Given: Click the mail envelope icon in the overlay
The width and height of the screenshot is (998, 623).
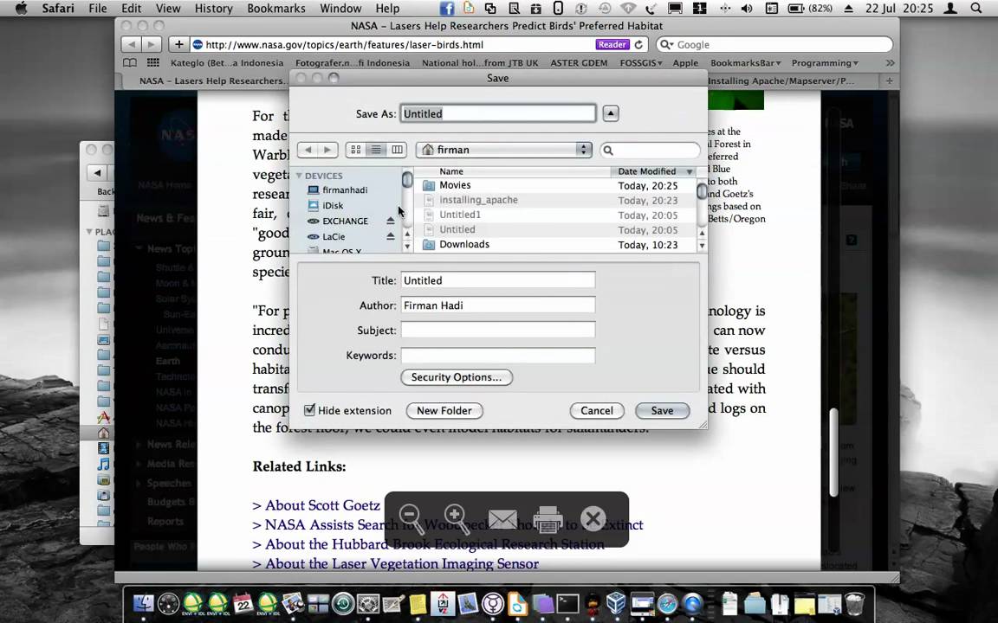Looking at the screenshot, I should [x=502, y=519].
